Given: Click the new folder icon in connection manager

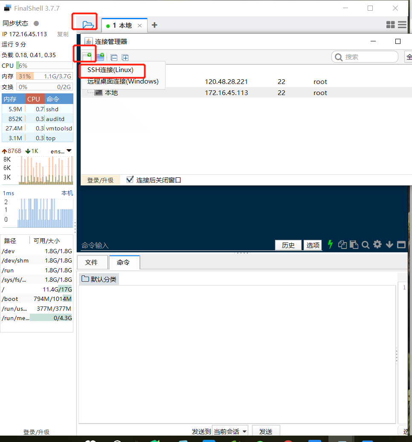Looking at the screenshot, I should 100,57.
